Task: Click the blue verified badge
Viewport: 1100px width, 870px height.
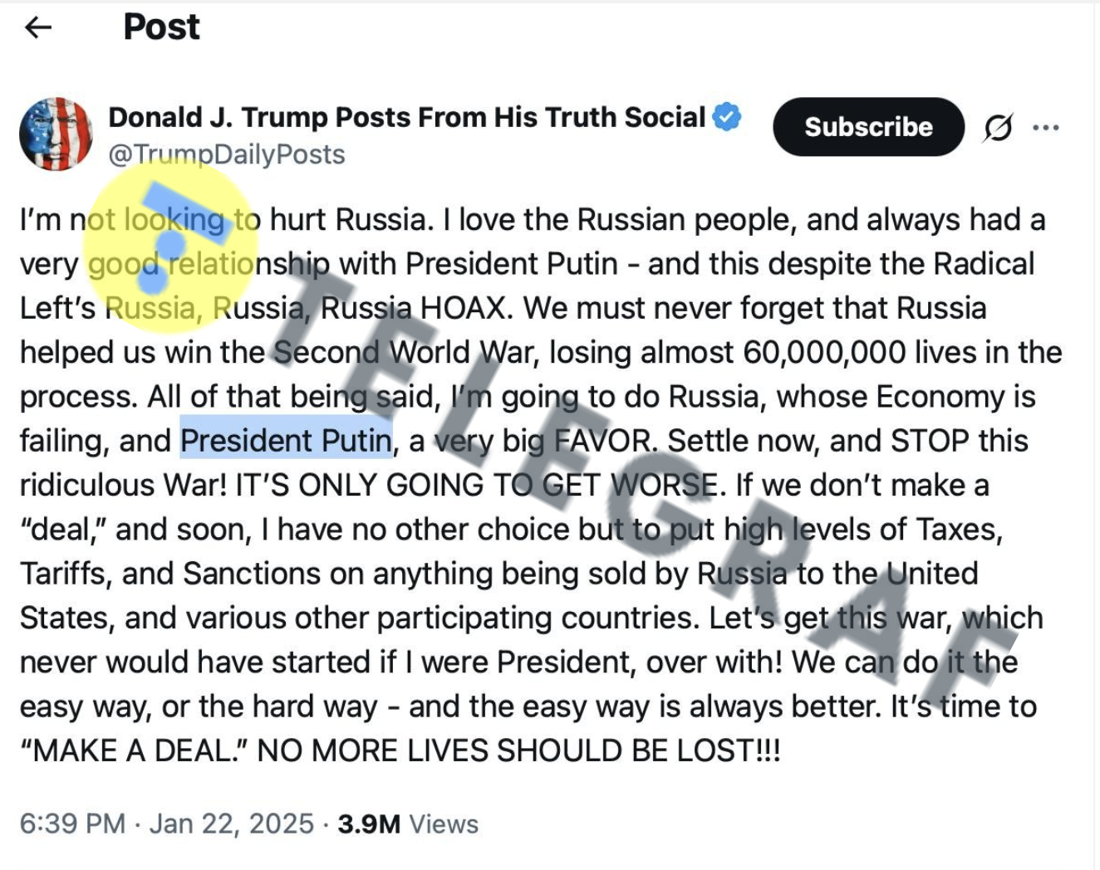Action: [728, 117]
